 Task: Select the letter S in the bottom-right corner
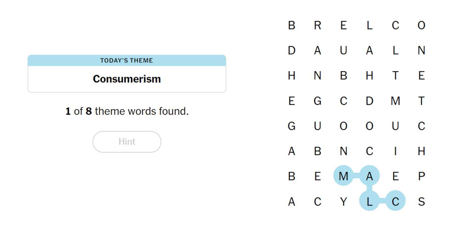coord(421,201)
